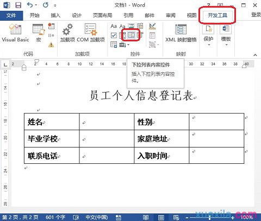261x221 pixels.
Task: Insert Rich Text content control
Action: (x=114, y=26)
